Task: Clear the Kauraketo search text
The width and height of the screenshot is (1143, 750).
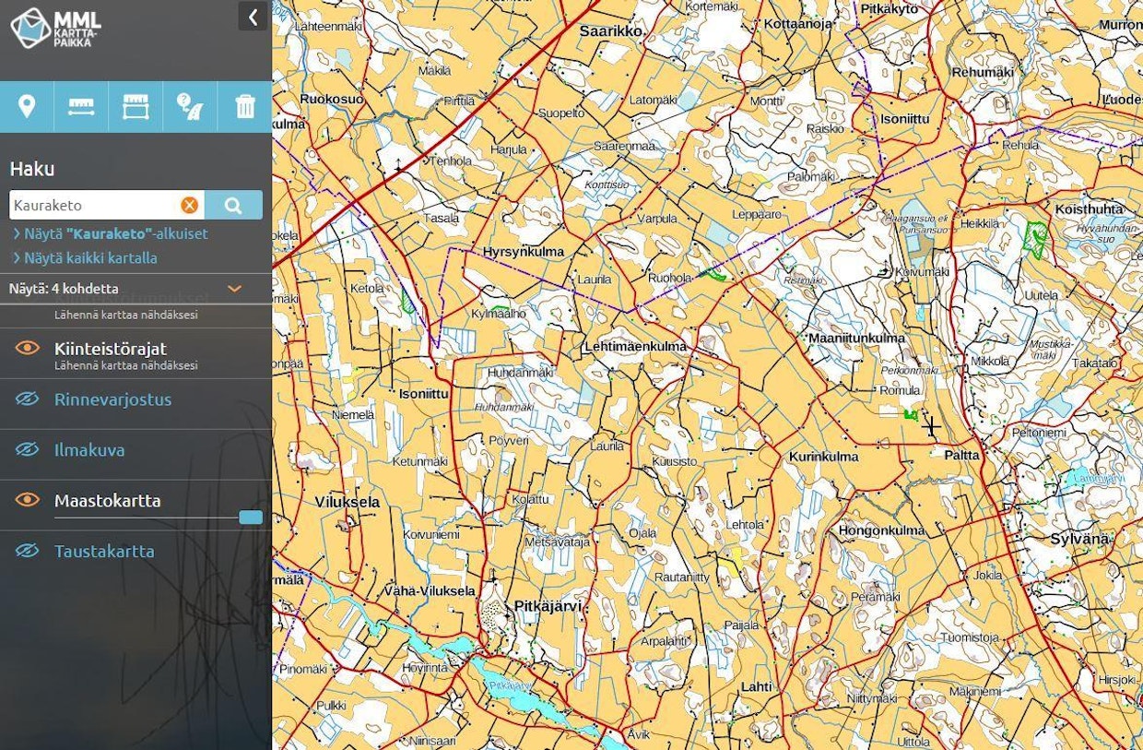Action: [x=189, y=206]
